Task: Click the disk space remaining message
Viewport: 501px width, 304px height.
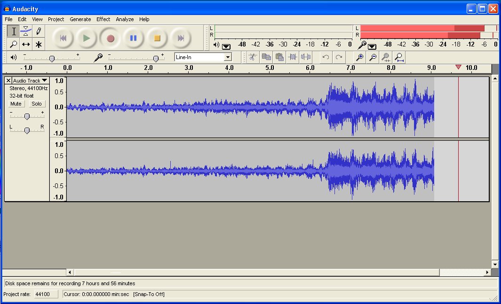Action: pos(70,283)
